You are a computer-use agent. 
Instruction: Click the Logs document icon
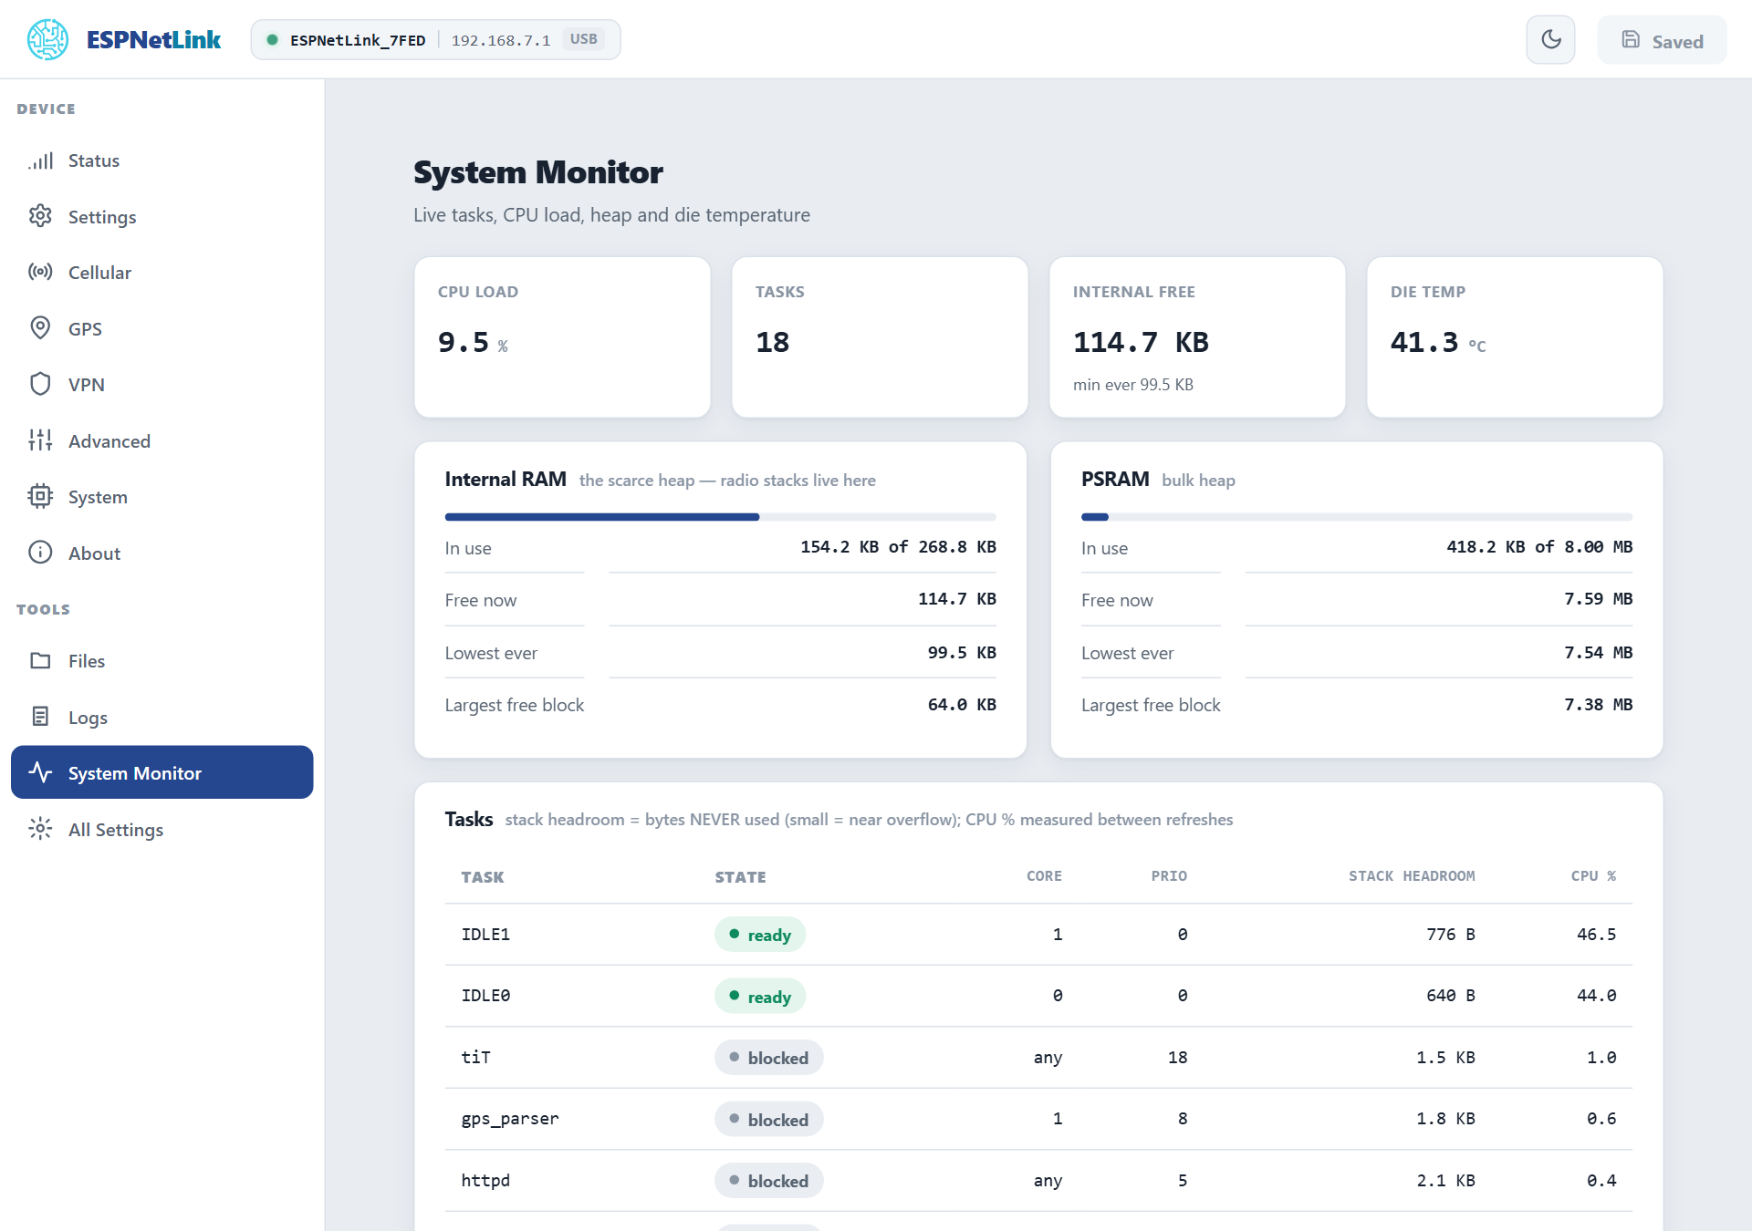point(40,717)
